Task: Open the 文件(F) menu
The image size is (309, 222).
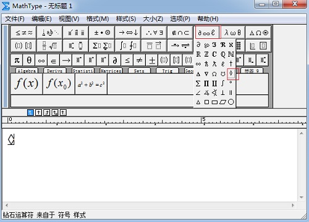Action: coord(15,19)
